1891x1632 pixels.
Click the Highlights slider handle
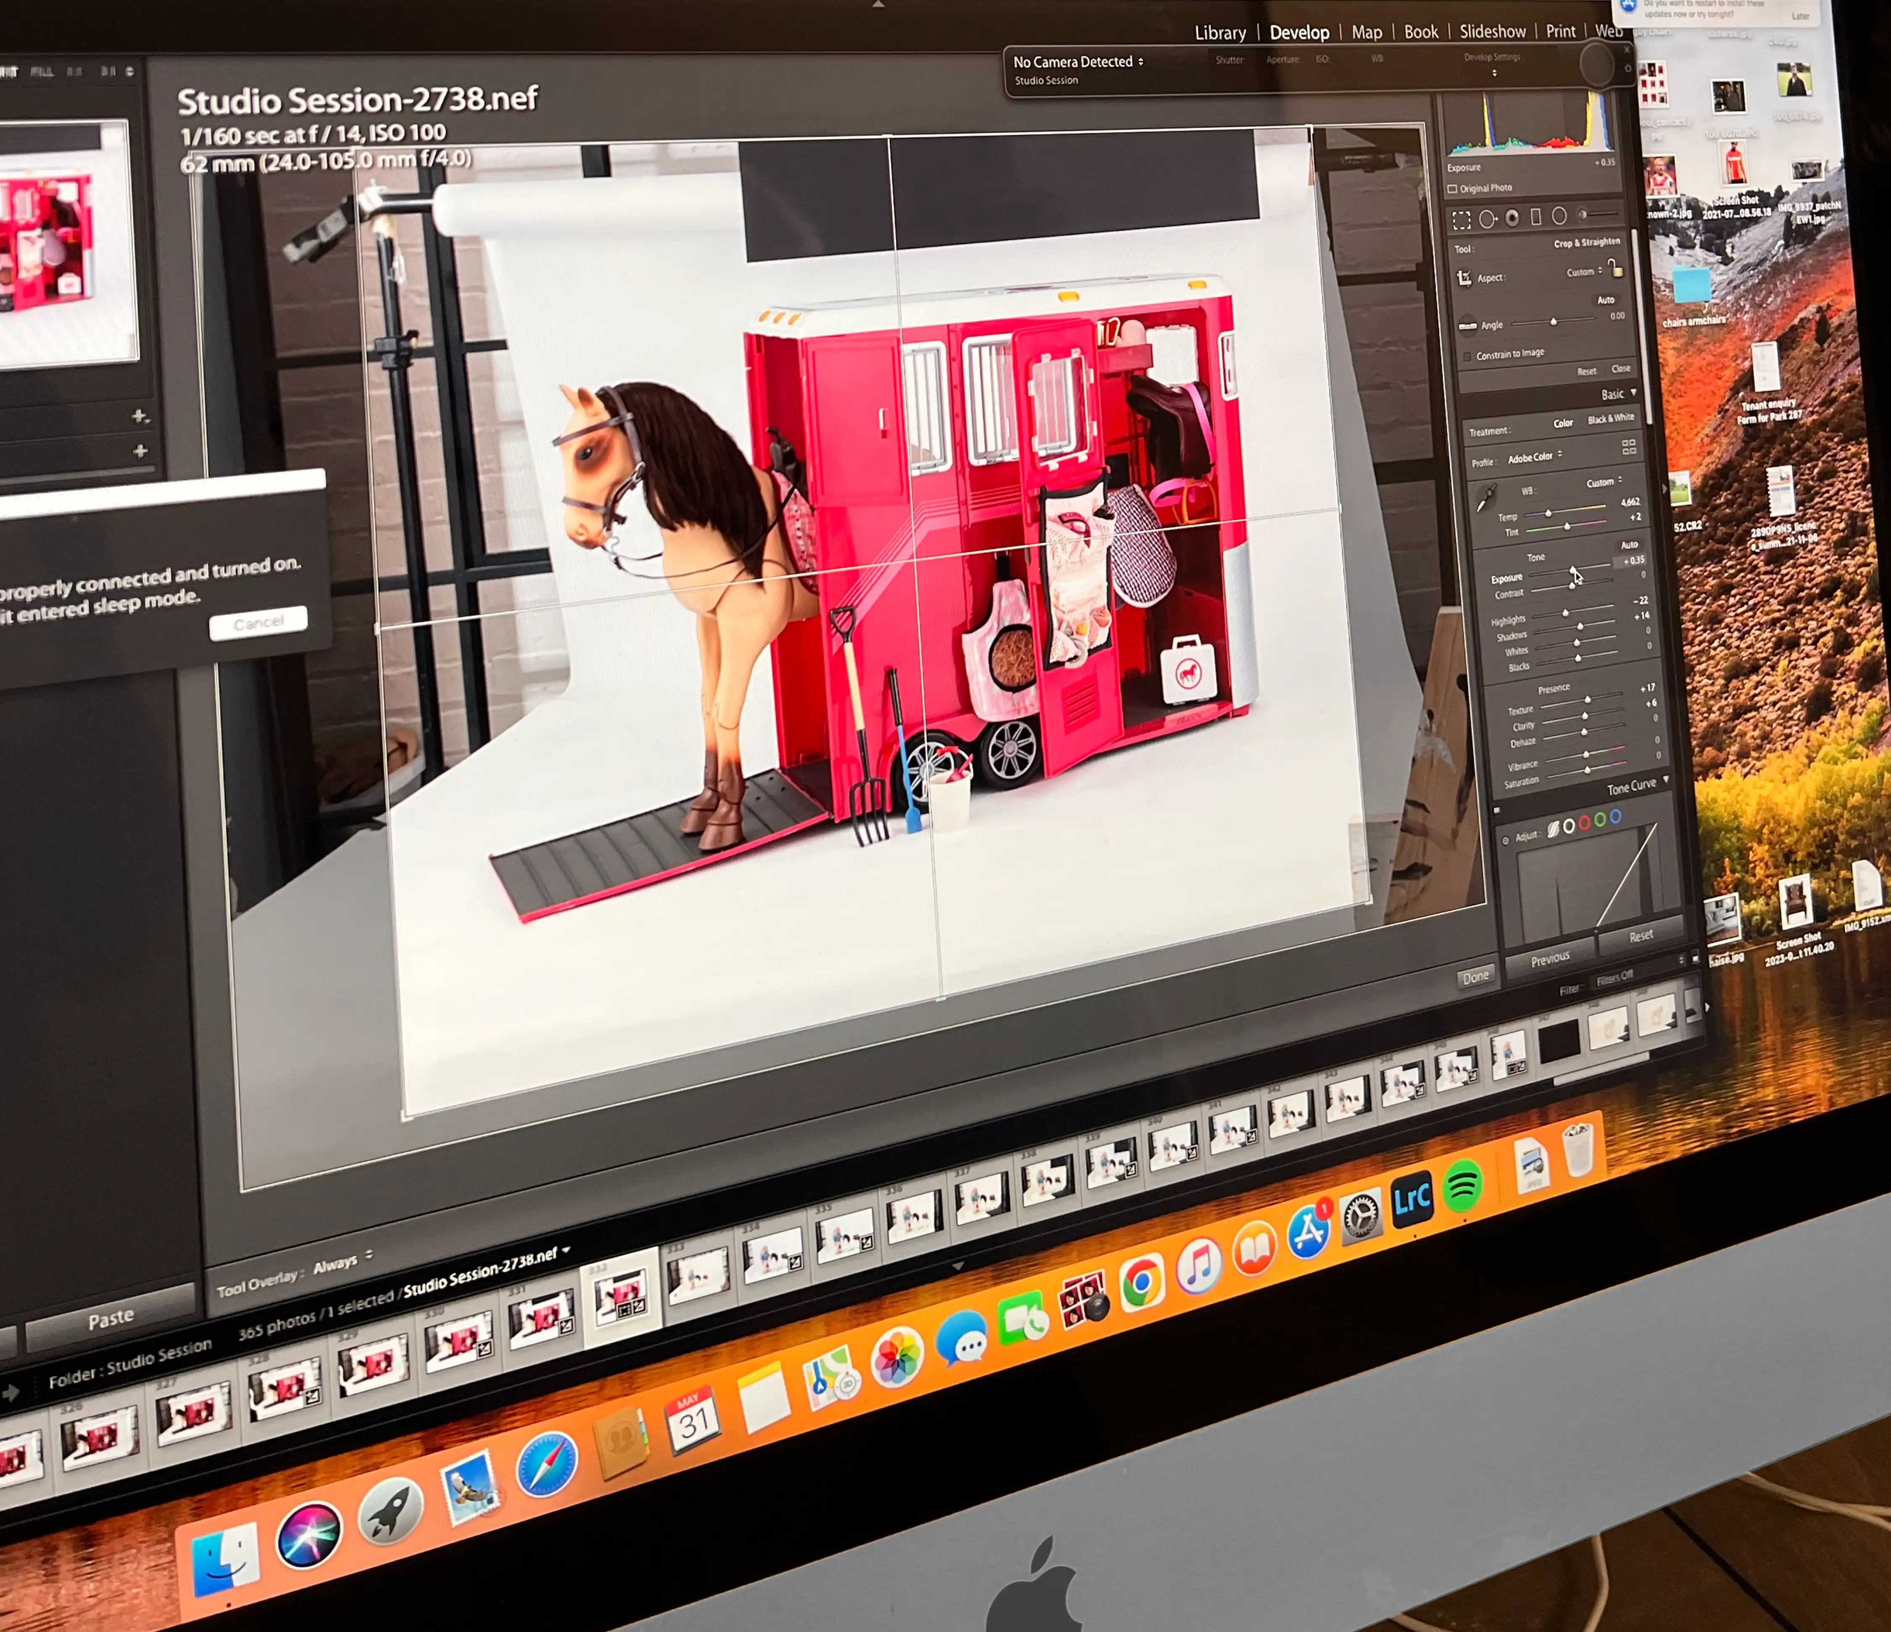pos(1566,613)
